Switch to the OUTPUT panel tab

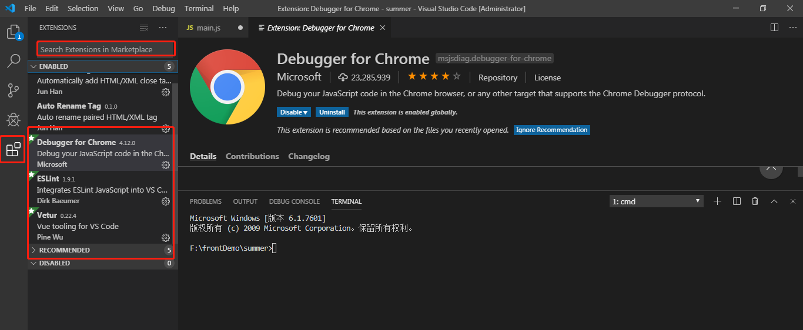click(245, 201)
